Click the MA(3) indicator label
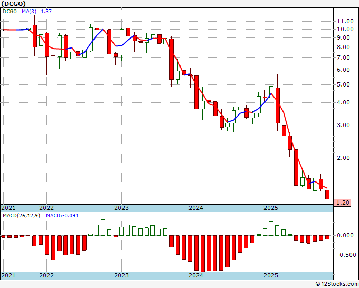 pyautogui.click(x=30, y=12)
